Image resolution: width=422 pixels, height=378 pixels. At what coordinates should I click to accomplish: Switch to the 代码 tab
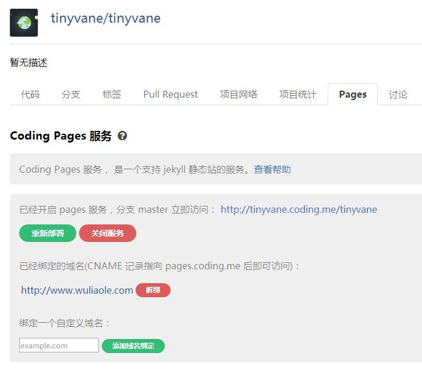(30, 94)
